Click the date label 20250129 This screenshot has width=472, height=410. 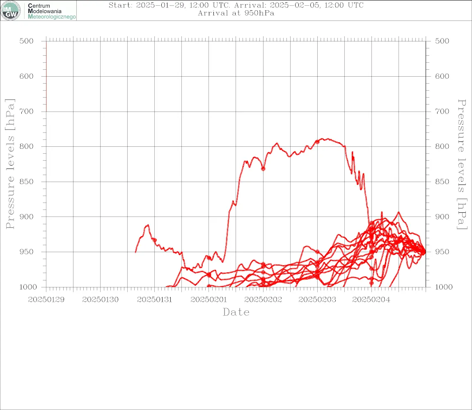coord(46,300)
